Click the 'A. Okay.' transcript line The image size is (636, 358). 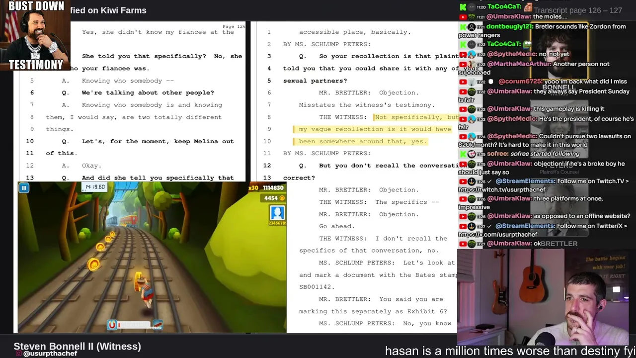pos(81,166)
